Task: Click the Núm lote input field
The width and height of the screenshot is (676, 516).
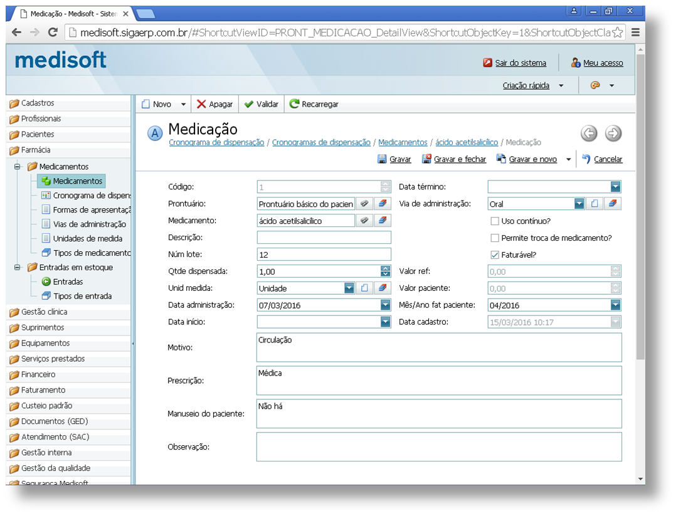Action: (x=324, y=255)
